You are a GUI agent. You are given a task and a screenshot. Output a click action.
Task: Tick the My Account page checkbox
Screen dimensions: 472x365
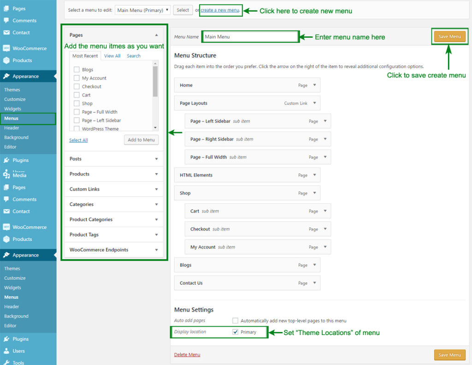[77, 78]
